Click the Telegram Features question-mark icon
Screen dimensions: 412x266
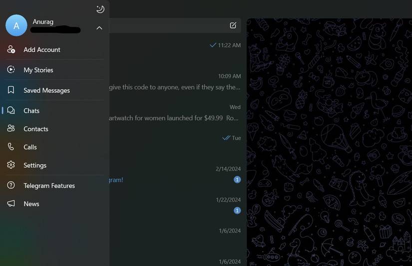tap(11, 185)
